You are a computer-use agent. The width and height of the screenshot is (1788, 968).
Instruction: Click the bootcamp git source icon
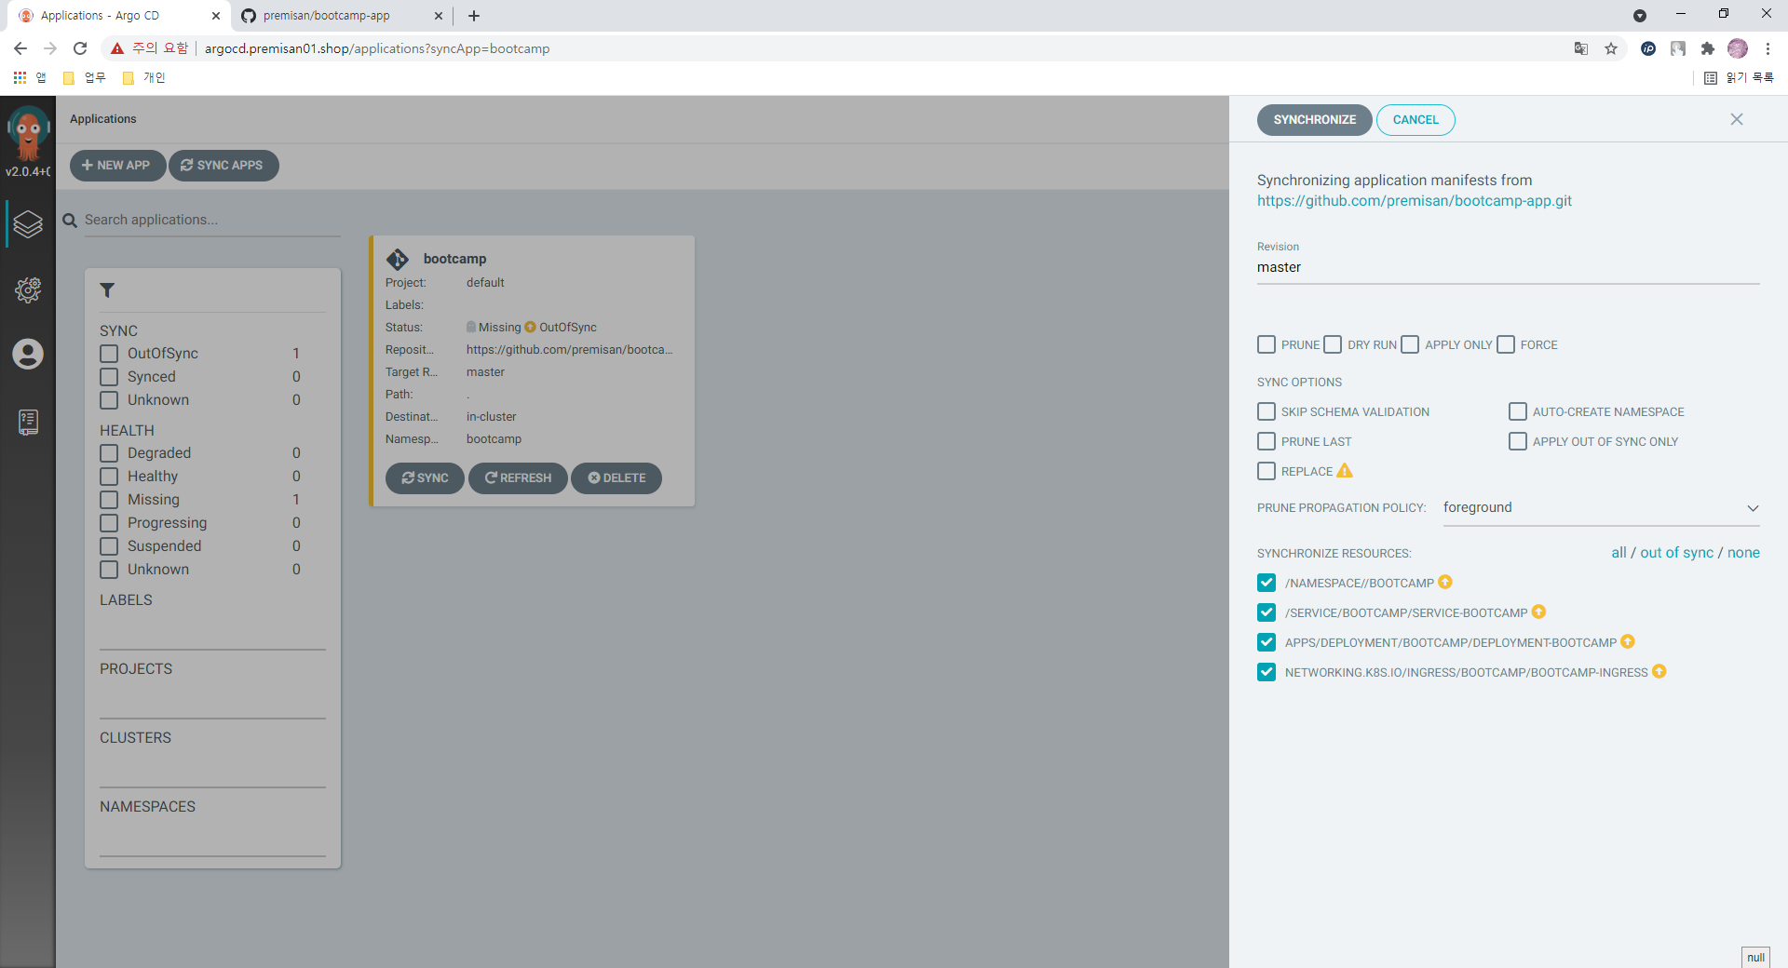click(398, 259)
